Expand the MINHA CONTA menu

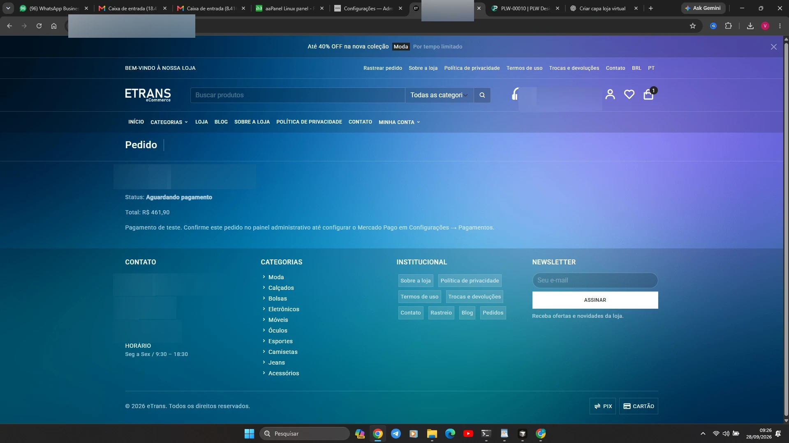click(399, 122)
